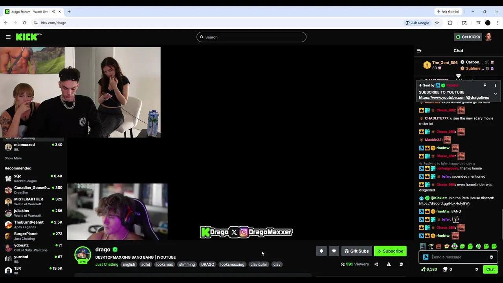Image resolution: width=503 pixels, height=283 pixels.
Task: Open juliakins recommended channel
Action: 33,213
